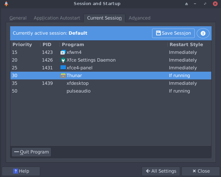Click the Restart Style column header
Viewport: 221px width, 177px height.
click(x=186, y=44)
